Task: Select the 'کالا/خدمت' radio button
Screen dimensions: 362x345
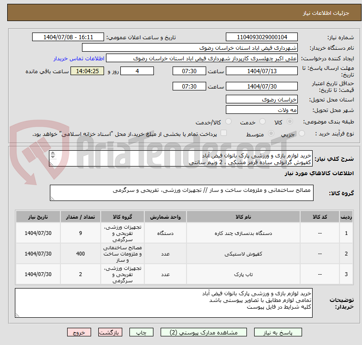Action: coord(228,121)
